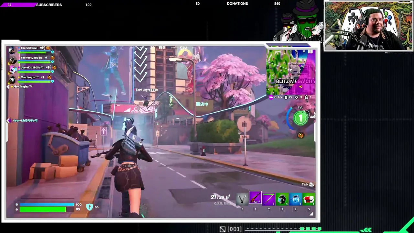
Task: Click The Old Soul's speaker voice icon
Action: coord(42,48)
